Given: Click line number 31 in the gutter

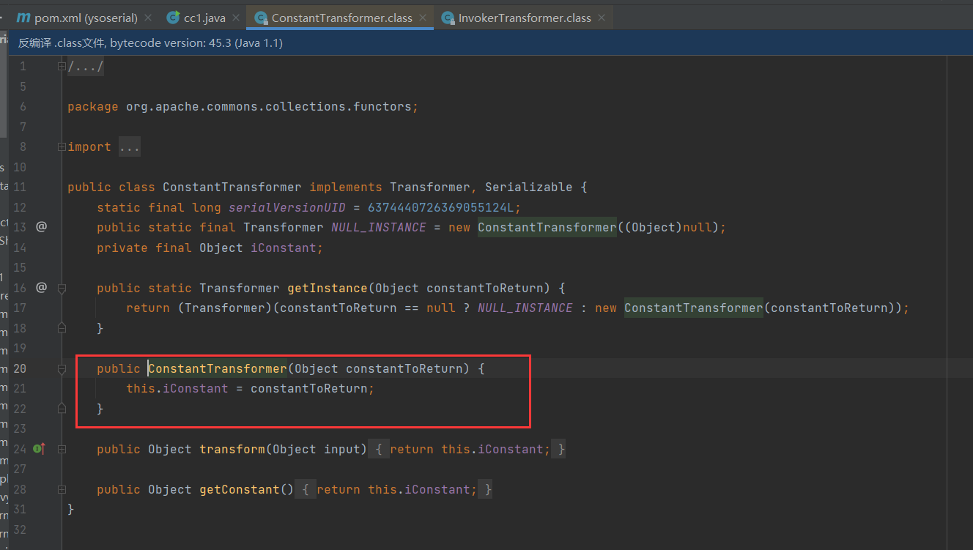Looking at the screenshot, I should tap(20, 509).
